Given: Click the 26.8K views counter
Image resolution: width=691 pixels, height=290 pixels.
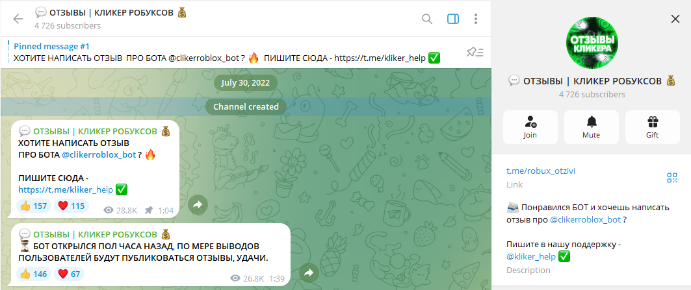Looking at the screenshot, I should 247,278.
